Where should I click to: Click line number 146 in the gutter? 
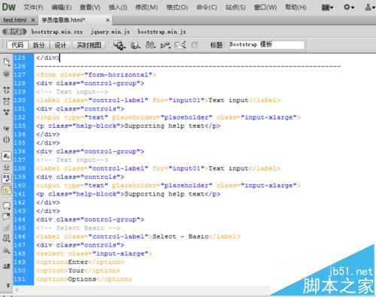click(x=20, y=237)
